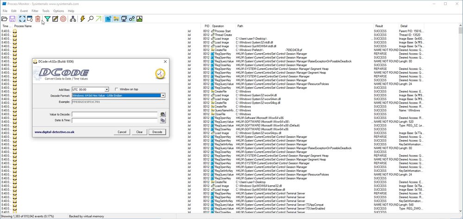Screen dimensions: 463x219
Task: Click the Clear display trash icon
Action: tap(38, 19)
